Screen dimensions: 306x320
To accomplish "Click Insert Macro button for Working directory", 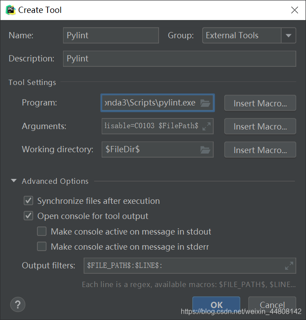I will pos(260,150).
